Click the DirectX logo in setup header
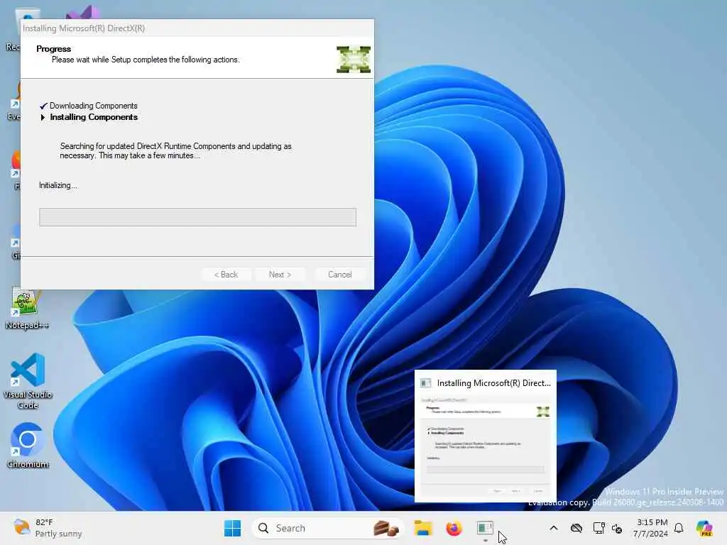 (354, 60)
